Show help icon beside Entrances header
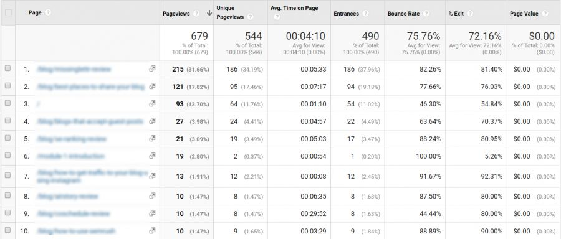The height and width of the screenshot is (239, 561). tap(365, 14)
